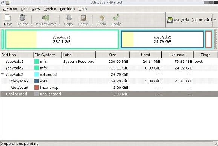Viewport: 218px width, 146px height.
Task: Click the linux-swap red color swatch
Action: pos(37,88)
